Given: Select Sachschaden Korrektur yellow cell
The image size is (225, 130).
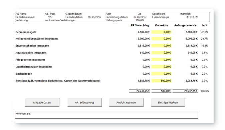Looking at the screenshot, I should coord(162,74).
